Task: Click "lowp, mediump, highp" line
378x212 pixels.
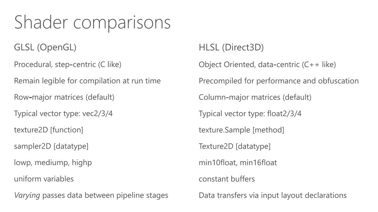Action: [53, 163]
